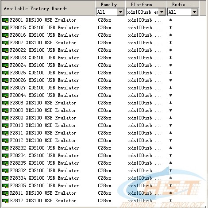Click the F28015 XDS100 board icon

click(6, 27)
